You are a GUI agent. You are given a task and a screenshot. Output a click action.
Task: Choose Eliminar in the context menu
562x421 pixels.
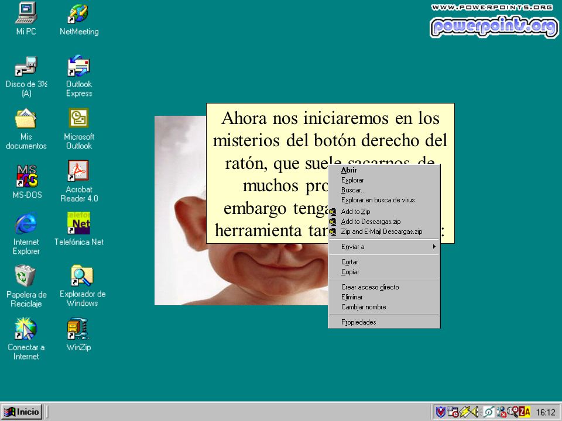[384, 297]
